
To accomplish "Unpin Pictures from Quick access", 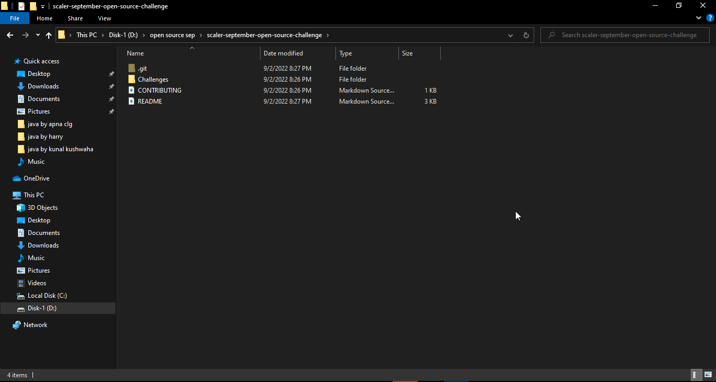I will click(111, 111).
